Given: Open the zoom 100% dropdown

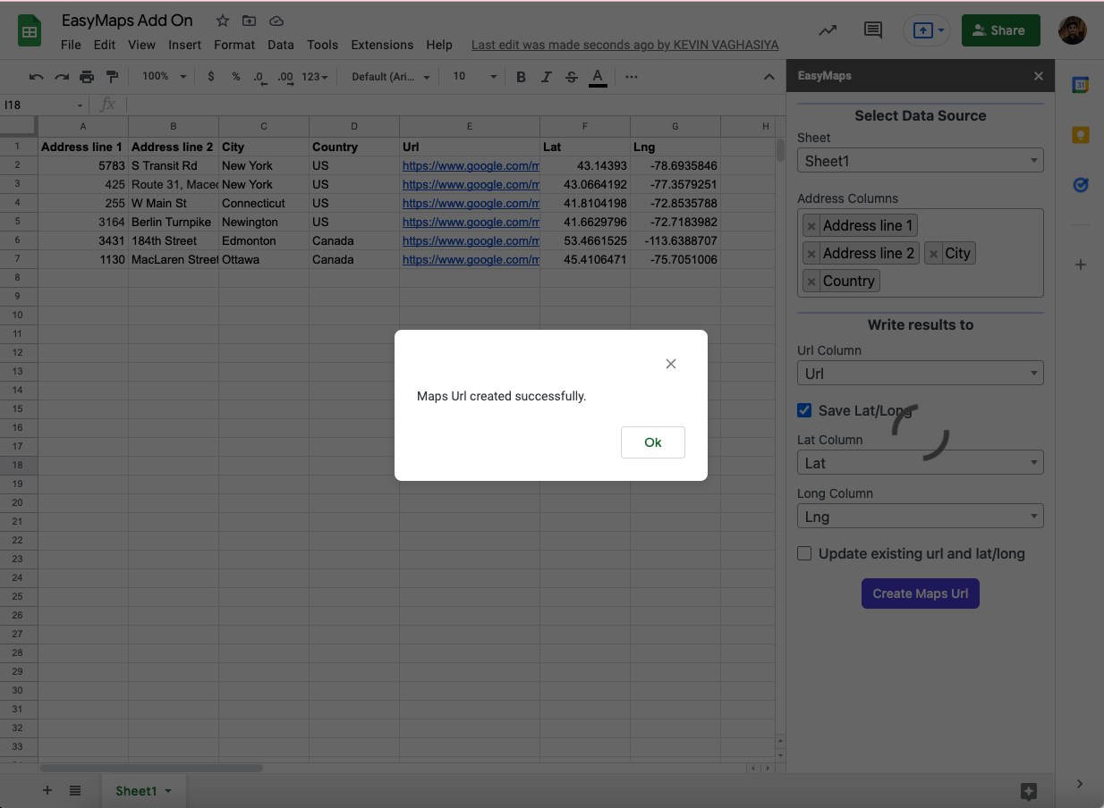Looking at the screenshot, I should coord(164,77).
